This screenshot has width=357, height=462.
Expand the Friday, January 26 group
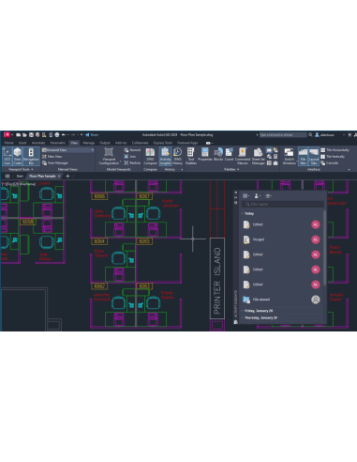pyautogui.click(x=242, y=311)
